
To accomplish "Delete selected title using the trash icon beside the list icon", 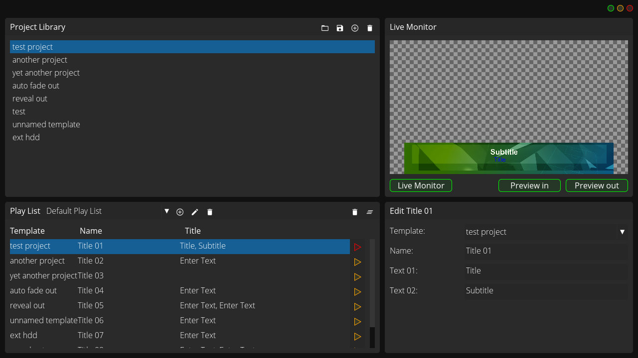I will coord(355,212).
